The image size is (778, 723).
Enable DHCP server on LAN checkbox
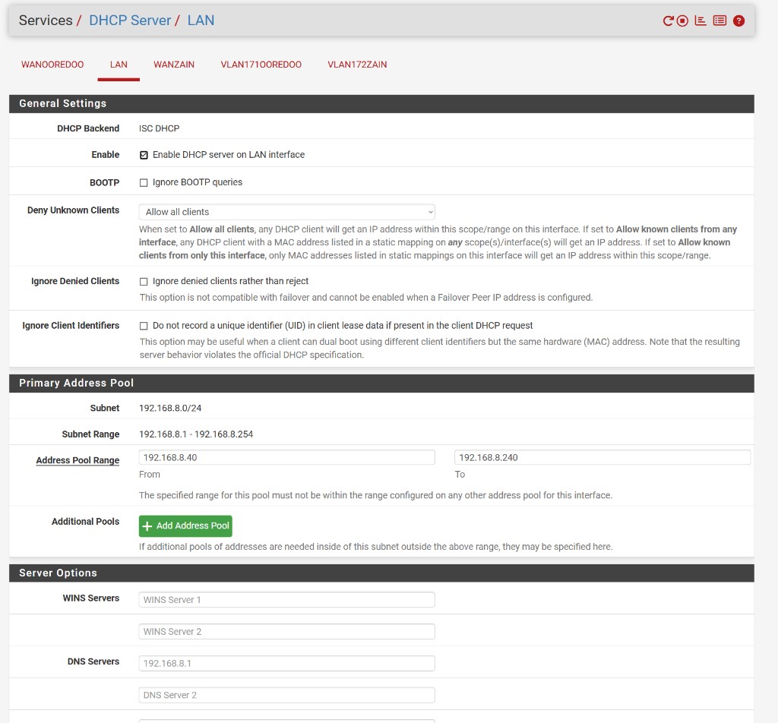(x=144, y=155)
